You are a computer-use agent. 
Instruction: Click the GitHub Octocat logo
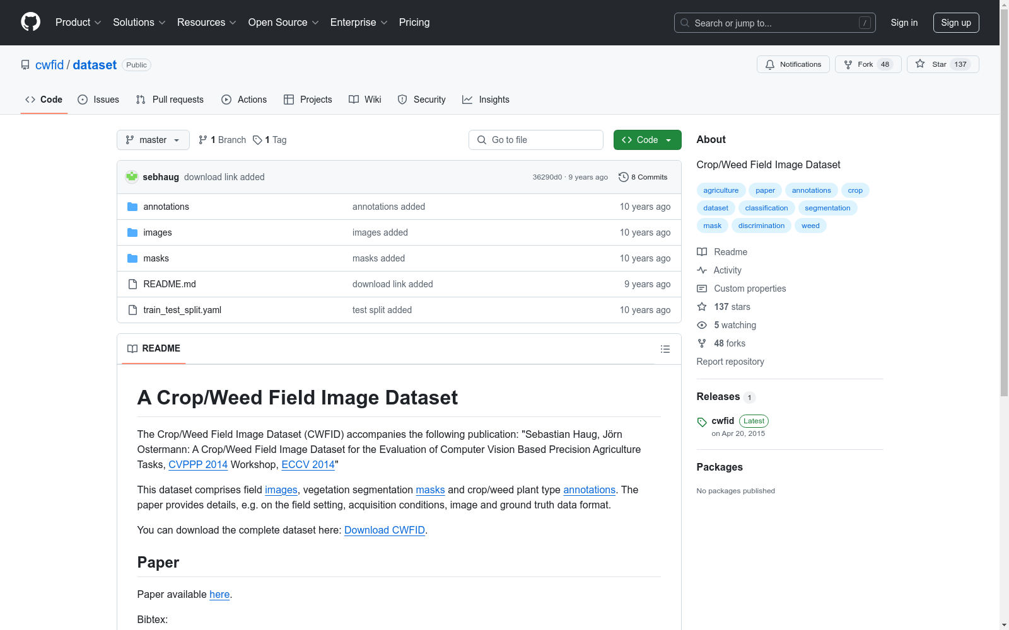pyautogui.click(x=30, y=22)
